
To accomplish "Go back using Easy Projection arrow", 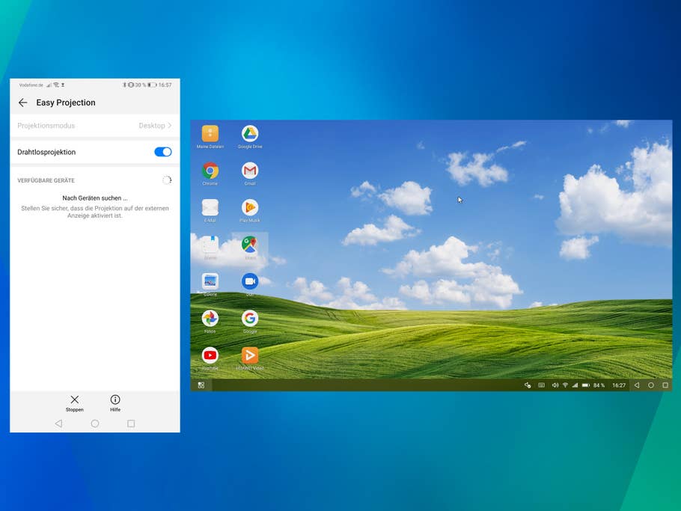I will coord(22,102).
